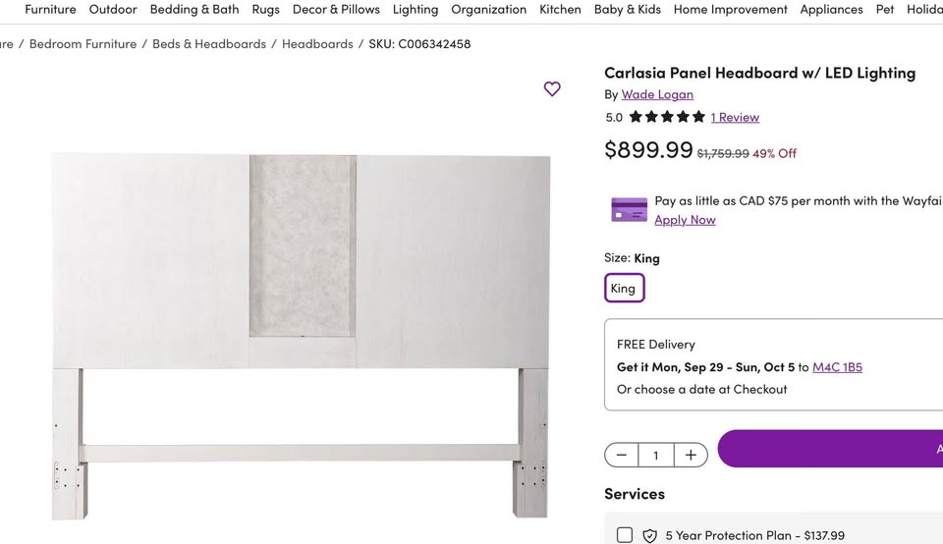Screen dimensions: 943x544
Task: Change the M4C 1B5 postal code
Action: tap(837, 367)
